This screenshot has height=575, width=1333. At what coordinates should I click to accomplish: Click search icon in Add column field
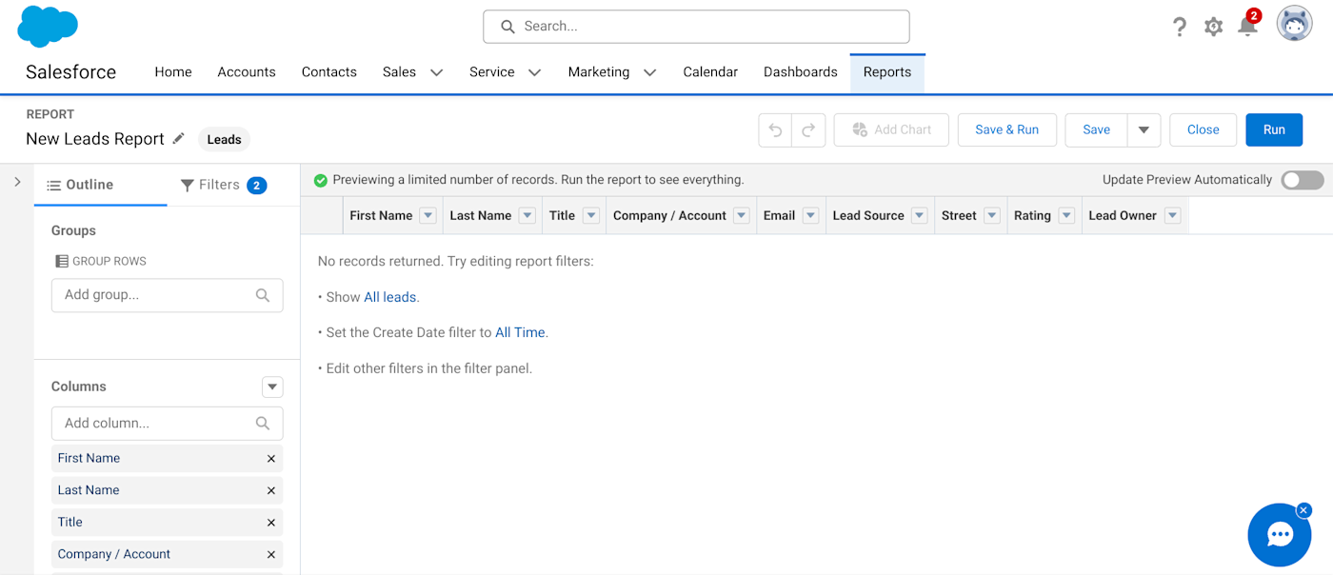[x=263, y=424]
